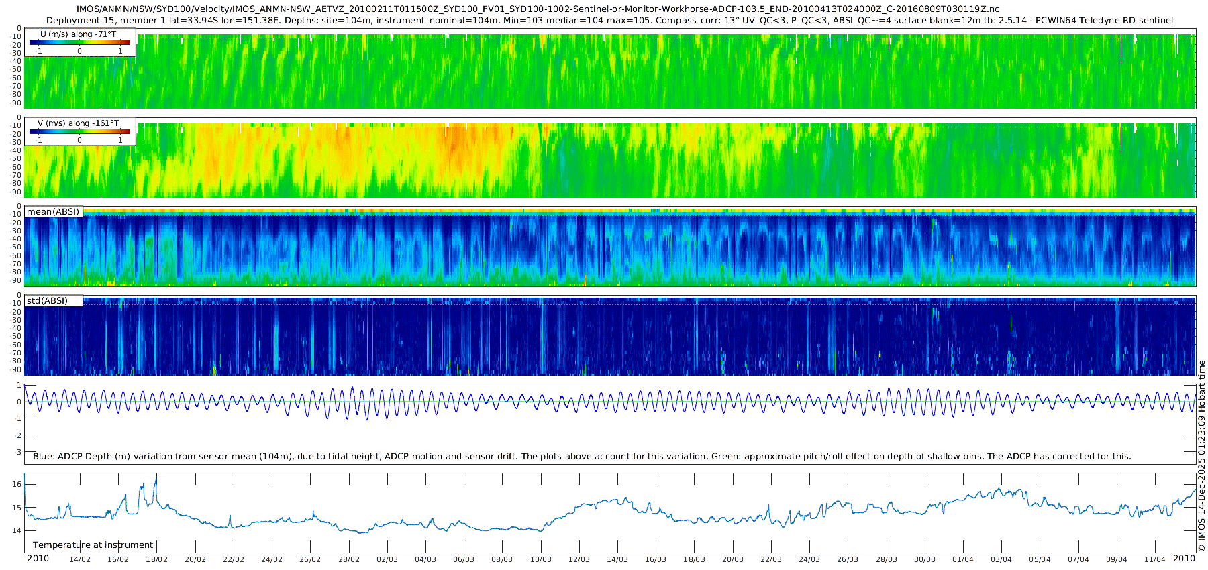Select the 20/03 date on time axis
Screen dimensions: 1208x570
point(732,559)
